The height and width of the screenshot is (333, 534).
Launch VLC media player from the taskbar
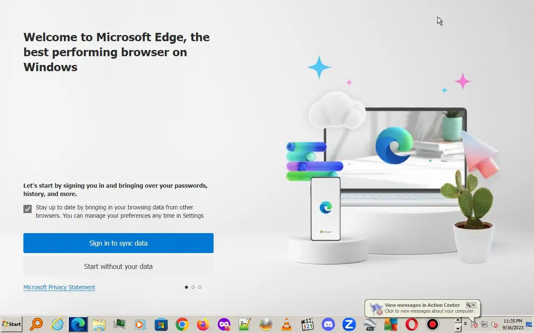click(x=287, y=324)
